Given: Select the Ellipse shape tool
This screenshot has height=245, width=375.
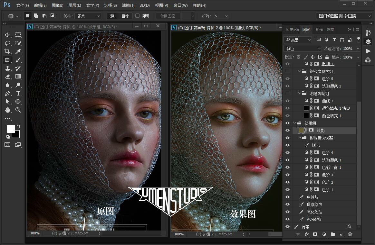Looking at the screenshot, I should click(x=18, y=102).
